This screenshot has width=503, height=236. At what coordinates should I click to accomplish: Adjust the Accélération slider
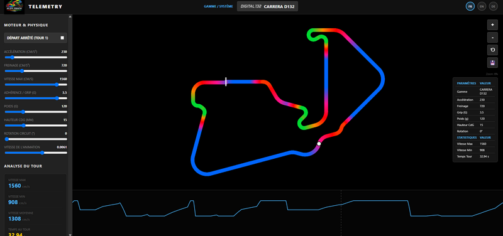pyautogui.click(x=36, y=57)
